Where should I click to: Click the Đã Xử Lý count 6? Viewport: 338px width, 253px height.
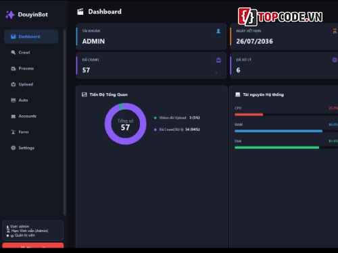click(x=238, y=70)
